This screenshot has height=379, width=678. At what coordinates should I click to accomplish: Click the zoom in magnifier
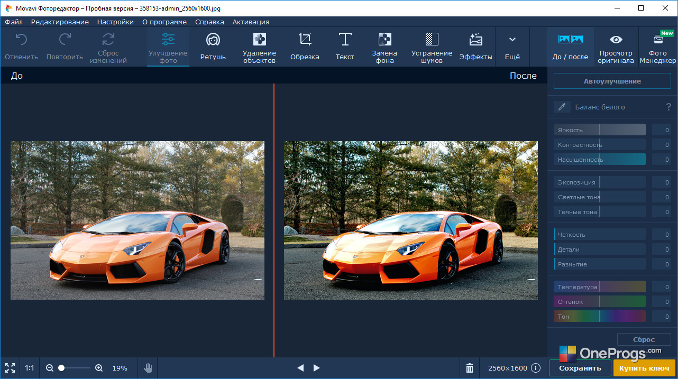point(99,368)
